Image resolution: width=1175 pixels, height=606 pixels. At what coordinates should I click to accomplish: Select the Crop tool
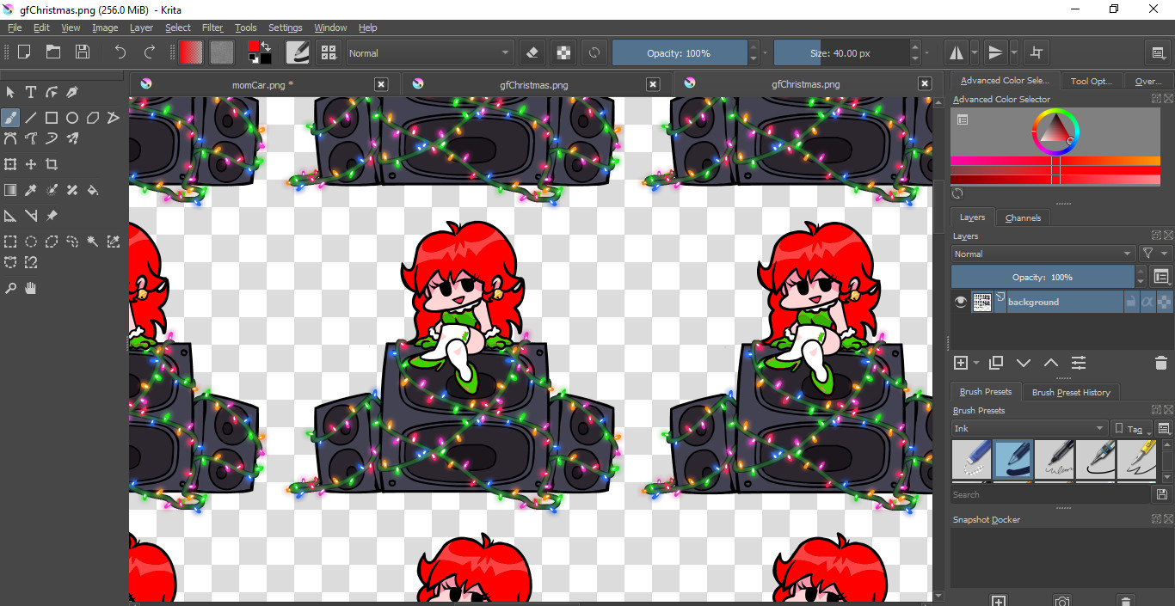[x=52, y=164]
